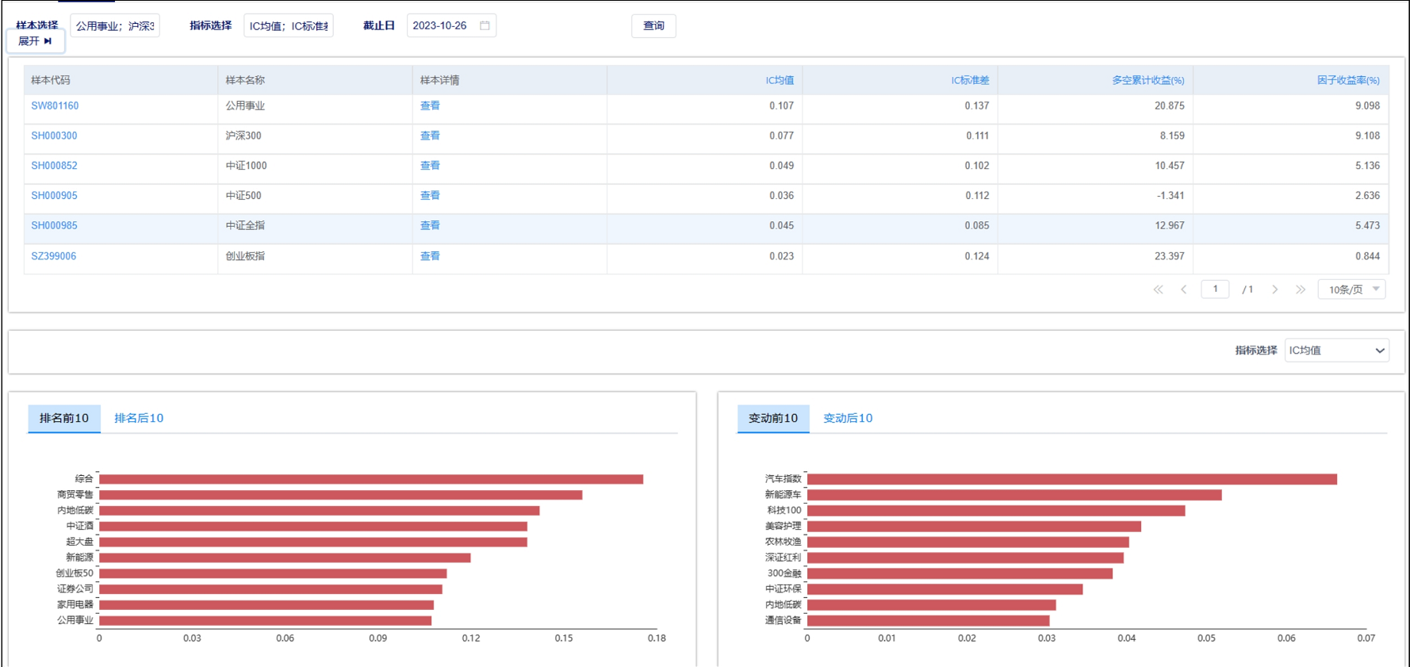Click the 深证红利 bar in change chart
Viewport: 1410px width, 667px height.
coord(965,558)
